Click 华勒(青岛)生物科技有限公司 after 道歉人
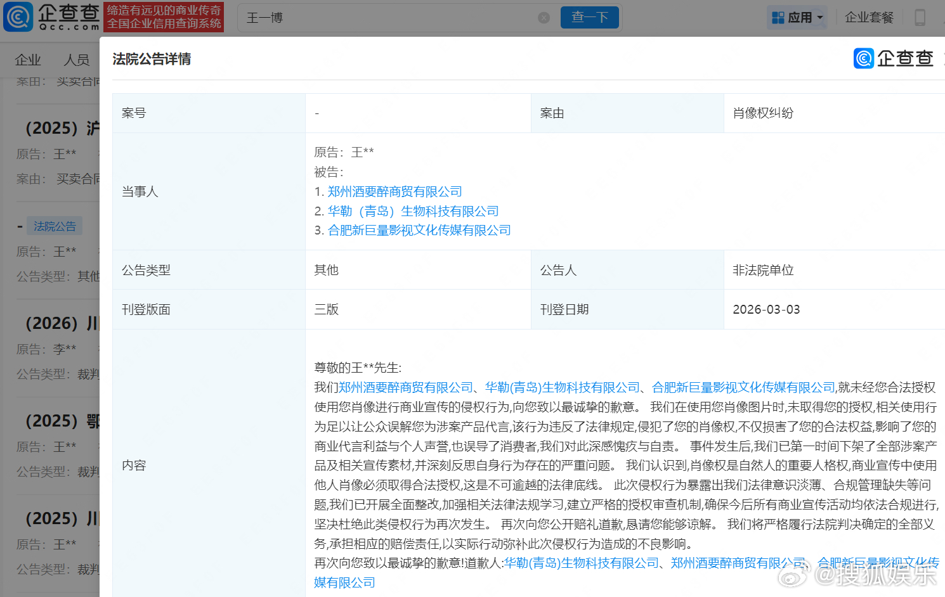This screenshot has height=597, width=945. [582, 563]
